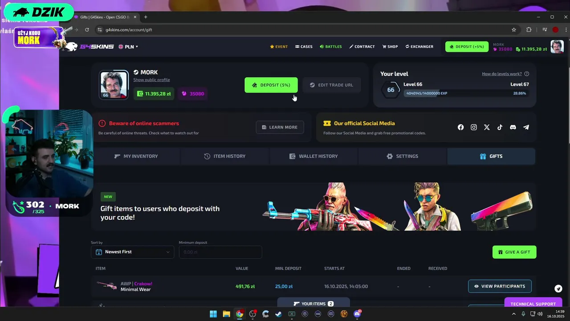This screenshot has width=570, height=321.
Task: Click the red recording indicator in Chrome toolbar
Action: click(555, 30)
